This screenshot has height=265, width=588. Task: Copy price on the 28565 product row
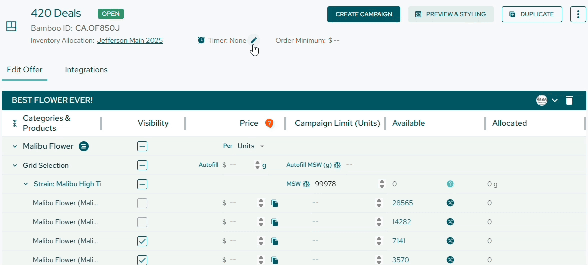click(x=275, y=203)
